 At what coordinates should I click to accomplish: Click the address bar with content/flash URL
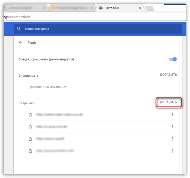click(95, 17)
